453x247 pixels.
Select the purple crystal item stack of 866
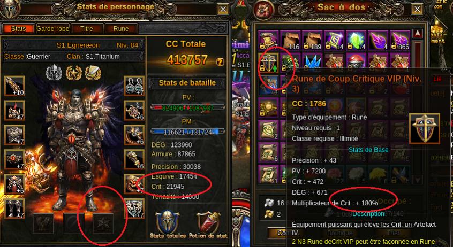click(x=400, y=41)
